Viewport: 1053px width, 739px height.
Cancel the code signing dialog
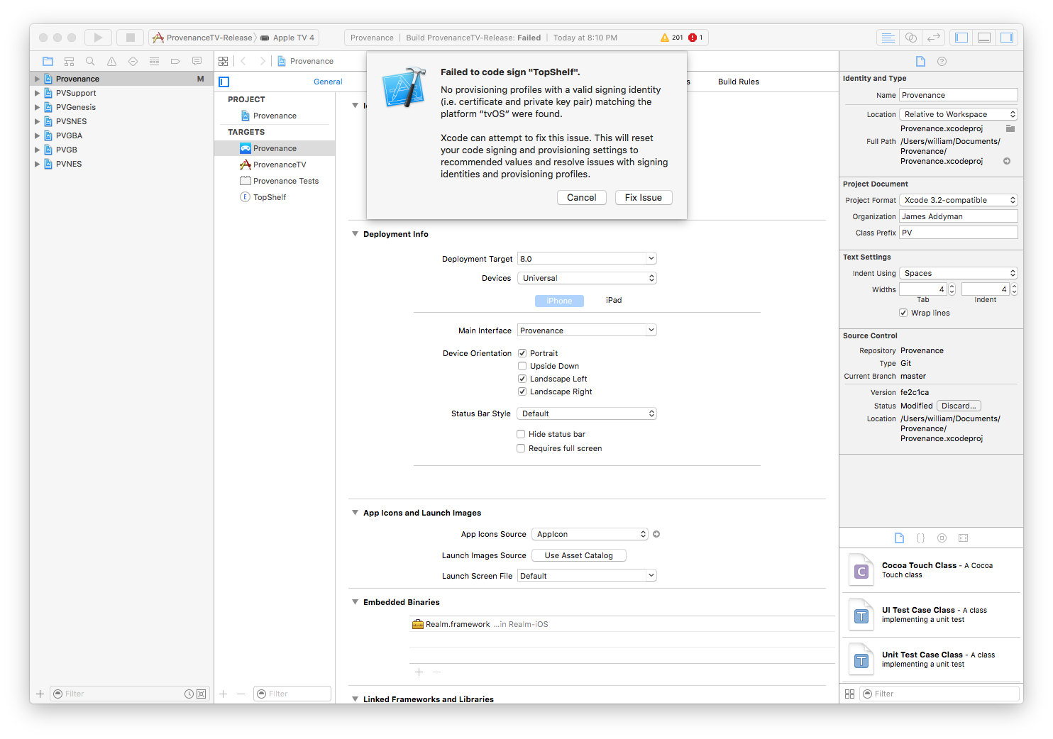tap(582, 198)
